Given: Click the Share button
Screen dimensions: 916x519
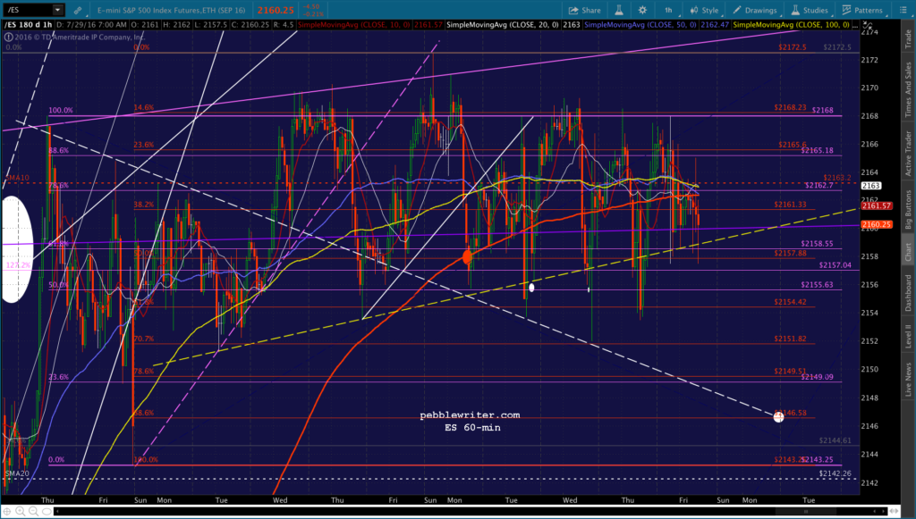Looking at the screenshot, I should (584, 10).
